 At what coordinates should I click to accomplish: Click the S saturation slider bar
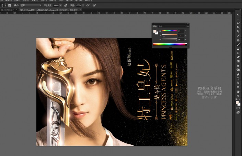pos(170,35)
